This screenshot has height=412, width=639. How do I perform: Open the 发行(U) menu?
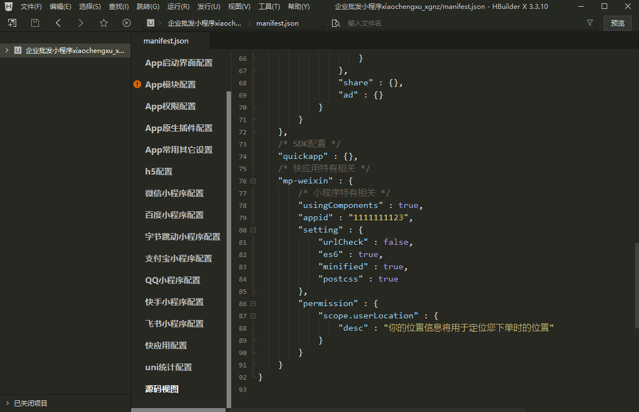pyautogui.click(x=208, y=7)
